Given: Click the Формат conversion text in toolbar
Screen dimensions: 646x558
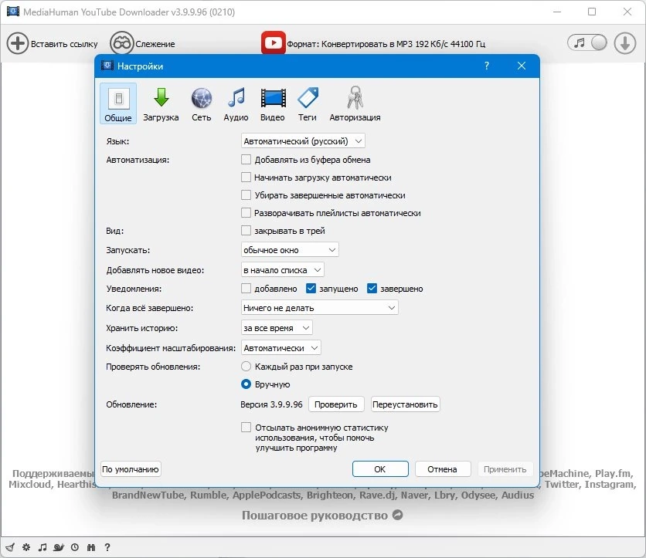Looking at the screenshot, I should [386, 44].
